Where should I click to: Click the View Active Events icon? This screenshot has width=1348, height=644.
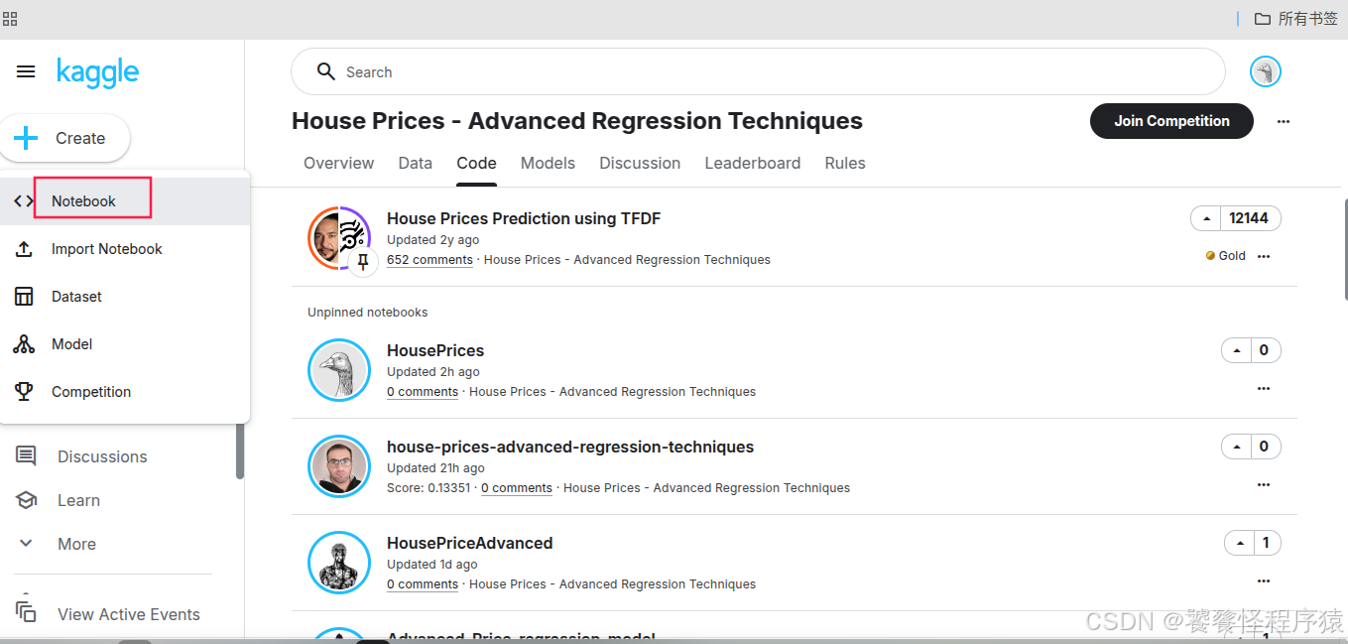pyautogui.click(x=26, y=612)
